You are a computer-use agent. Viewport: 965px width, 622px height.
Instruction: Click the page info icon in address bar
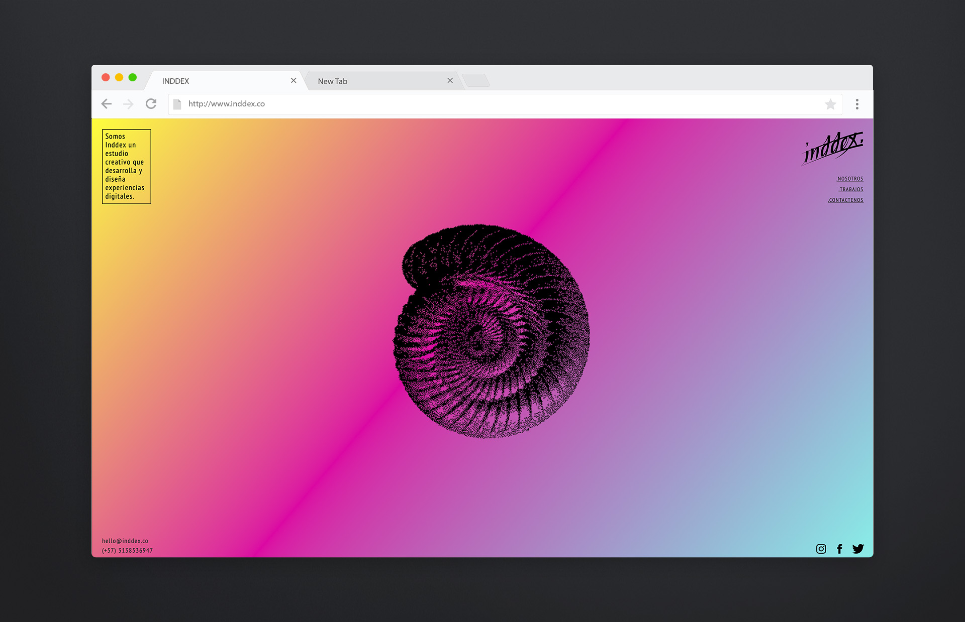click(177, 104)
